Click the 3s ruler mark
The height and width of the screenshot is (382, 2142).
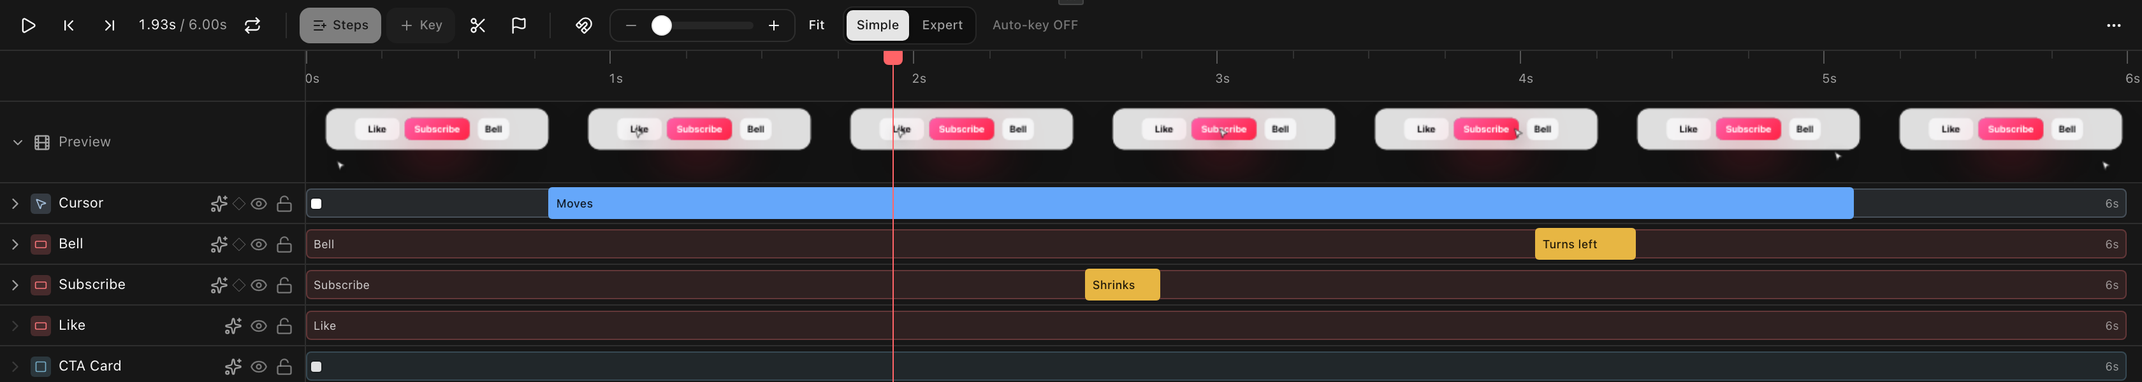click(1221, 78)
